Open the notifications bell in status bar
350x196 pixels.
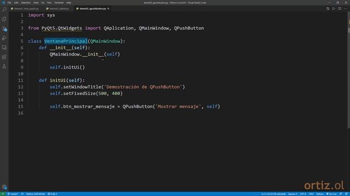tap(346, 194)
